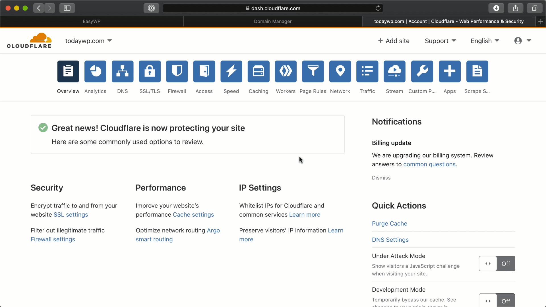Open the Firewall shield icon
This screenshot has height=307, width=546.
pos(177,71)
